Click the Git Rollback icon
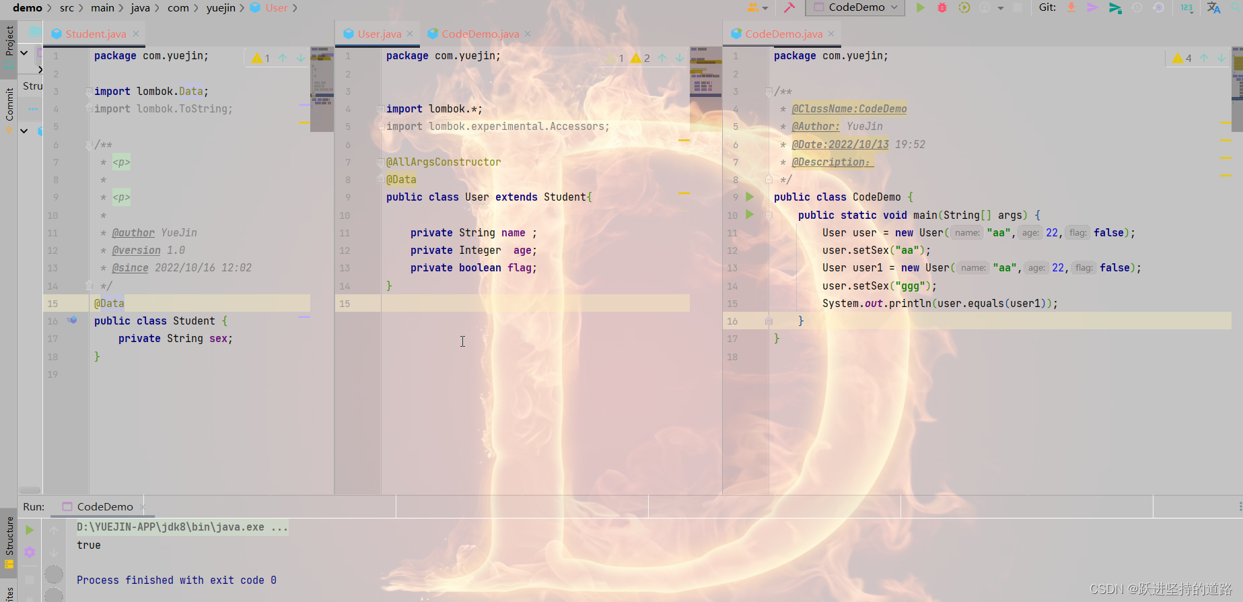1243x602 pixels. tap(1158, 7)
